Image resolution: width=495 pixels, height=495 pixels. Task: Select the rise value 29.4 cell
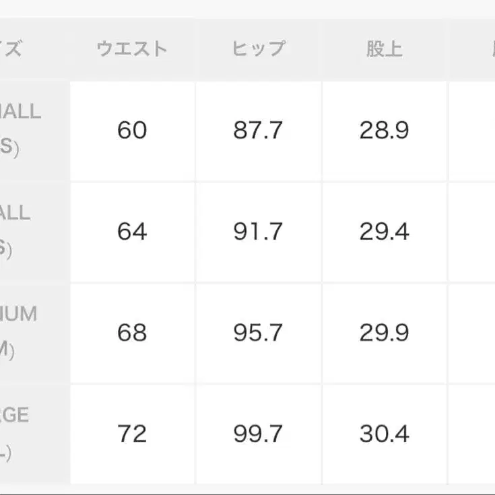(385, 232)
